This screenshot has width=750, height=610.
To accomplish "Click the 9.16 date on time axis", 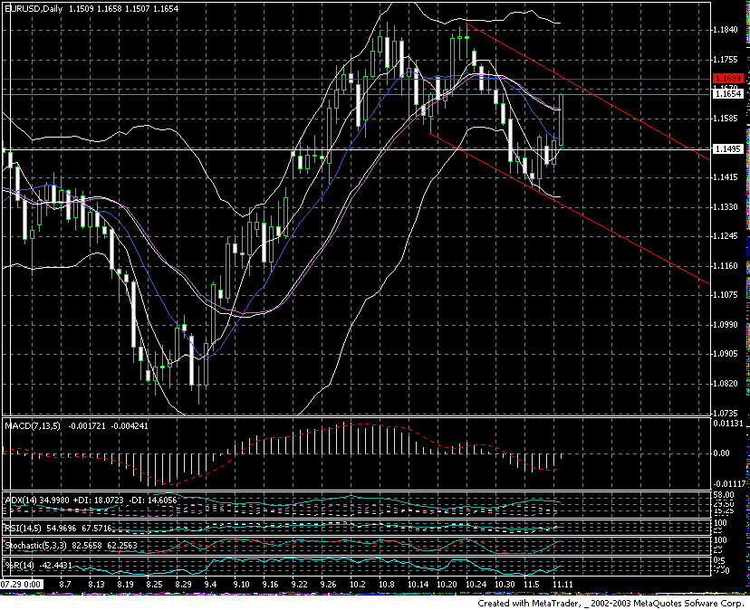I will pyautogui.click(x=270, y=584).
